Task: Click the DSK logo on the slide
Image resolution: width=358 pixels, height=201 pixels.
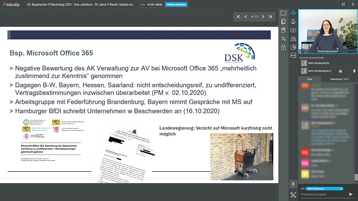Action: tap(240, 53)
